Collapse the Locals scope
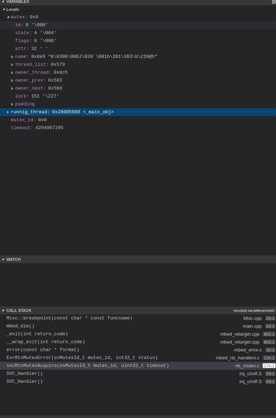The height and width of the screenshot is (418, 276). [4, 9]
